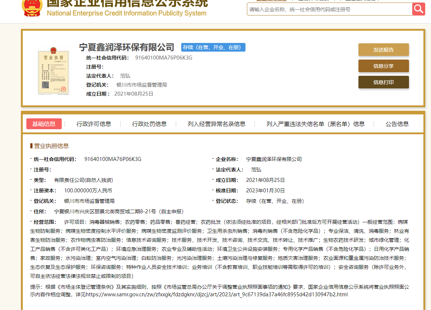Click the 营业执照信息 section heading
This screenshot has height=310, width=431.
pyautogui.click(x=51, y=146)
